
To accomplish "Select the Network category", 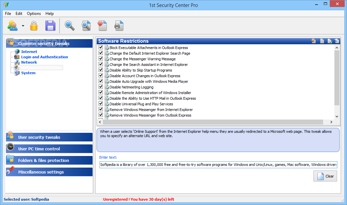I will tap(29, 62).
